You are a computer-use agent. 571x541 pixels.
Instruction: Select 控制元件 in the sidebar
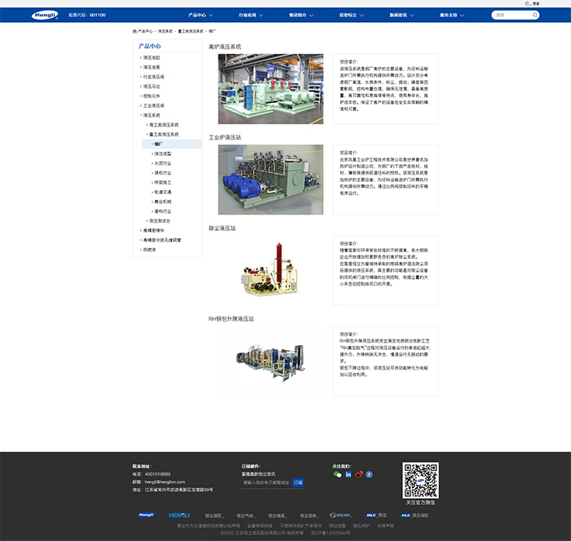[x=150, y=96]
